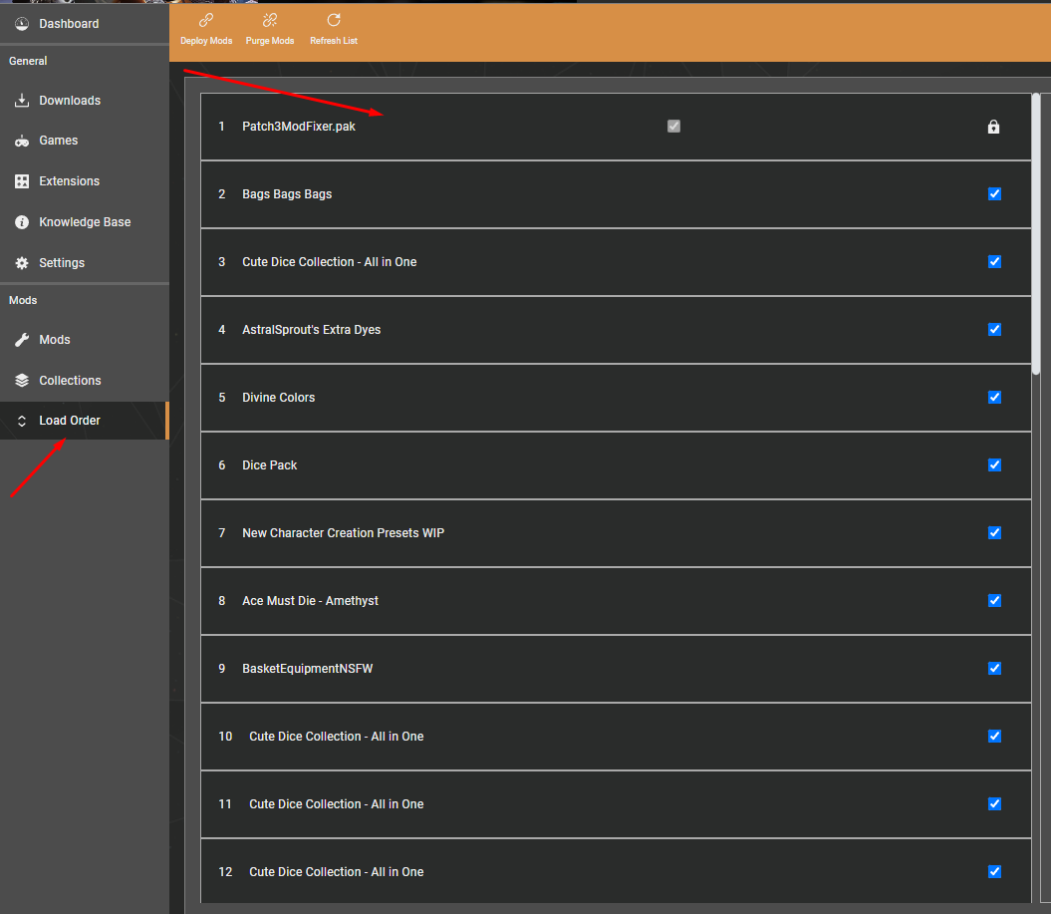This screenshot has width=1051, height=914.
Task: Click the Deploy Mods label
Action: click(x=206, y=41)
